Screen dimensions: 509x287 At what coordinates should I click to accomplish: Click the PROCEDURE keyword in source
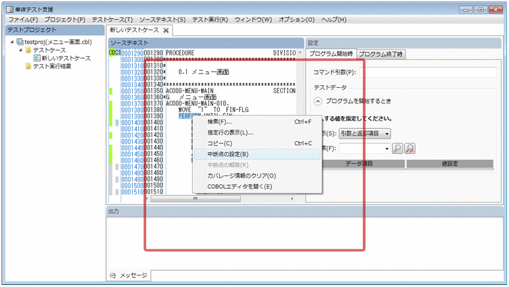point(180,53)
